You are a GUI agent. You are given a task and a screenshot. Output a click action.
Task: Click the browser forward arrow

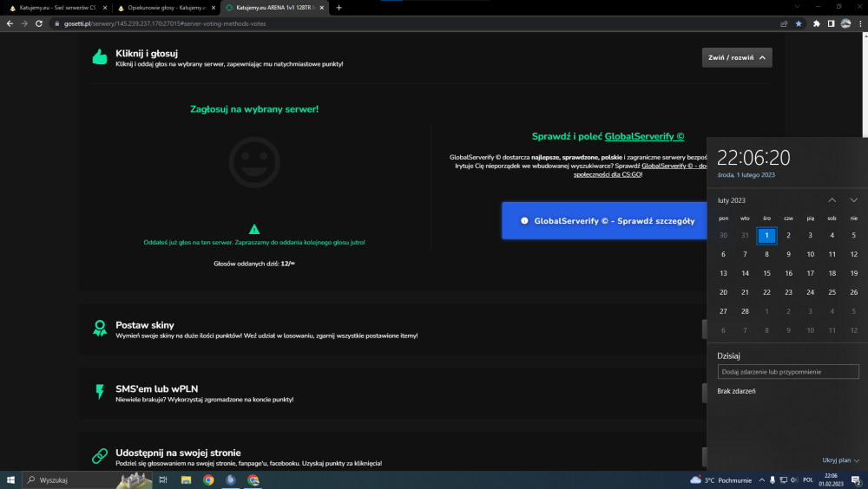coord(24,23)
